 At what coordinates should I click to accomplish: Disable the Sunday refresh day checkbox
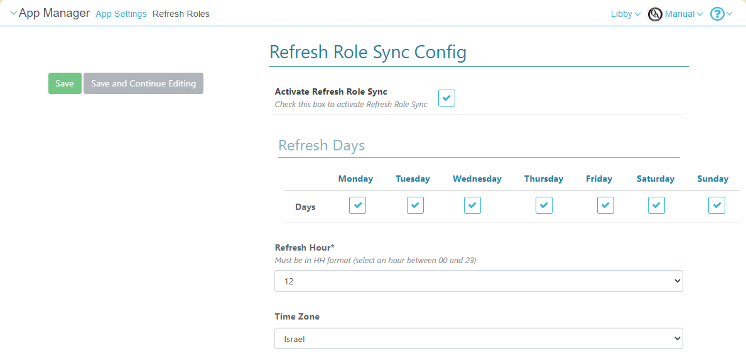tap(716, 206)
